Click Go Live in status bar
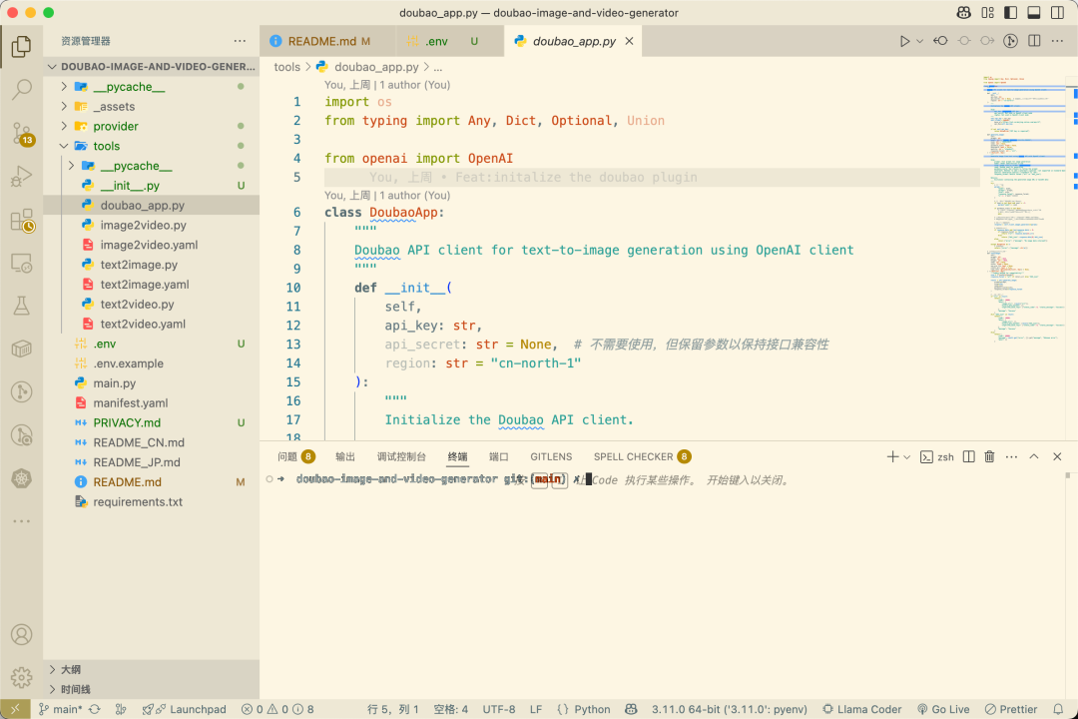 [x=943, y=709]
